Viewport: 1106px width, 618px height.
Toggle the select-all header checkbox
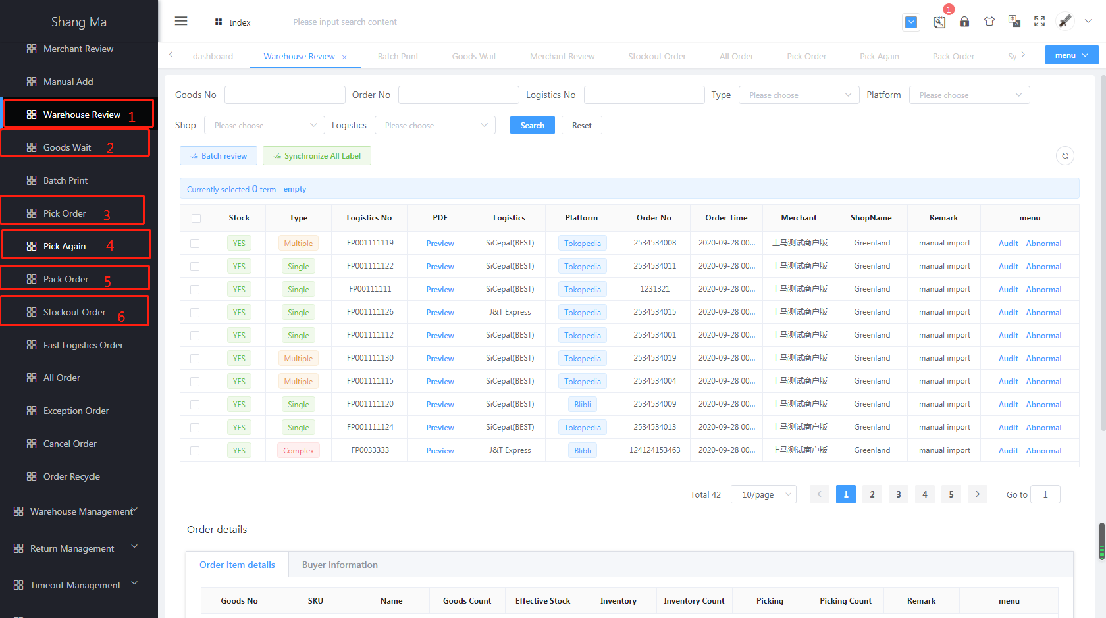pos(196,218)
